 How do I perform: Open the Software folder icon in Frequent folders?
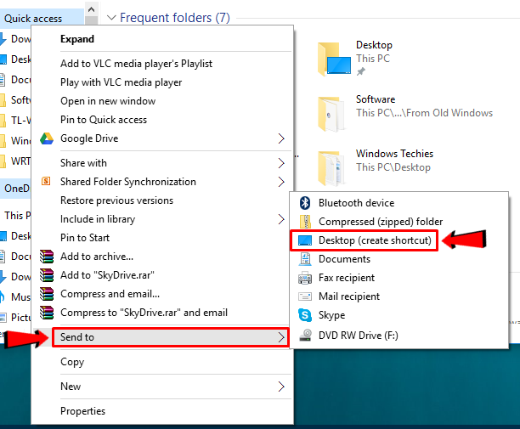(x=331, y=114)
